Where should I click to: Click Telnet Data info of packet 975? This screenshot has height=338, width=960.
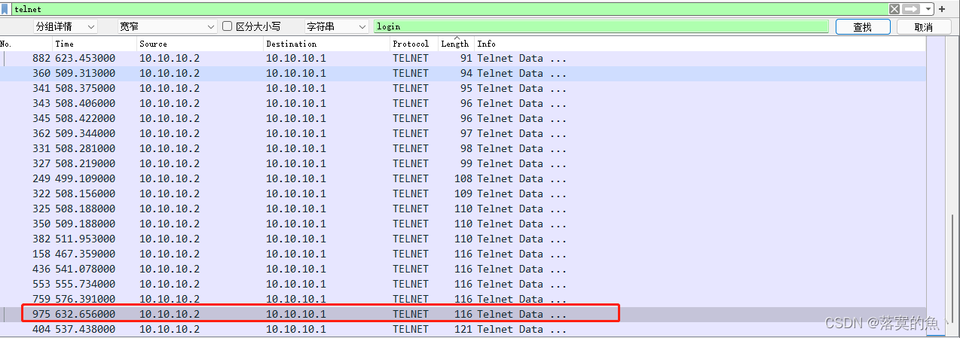click(x=521, y=314)
